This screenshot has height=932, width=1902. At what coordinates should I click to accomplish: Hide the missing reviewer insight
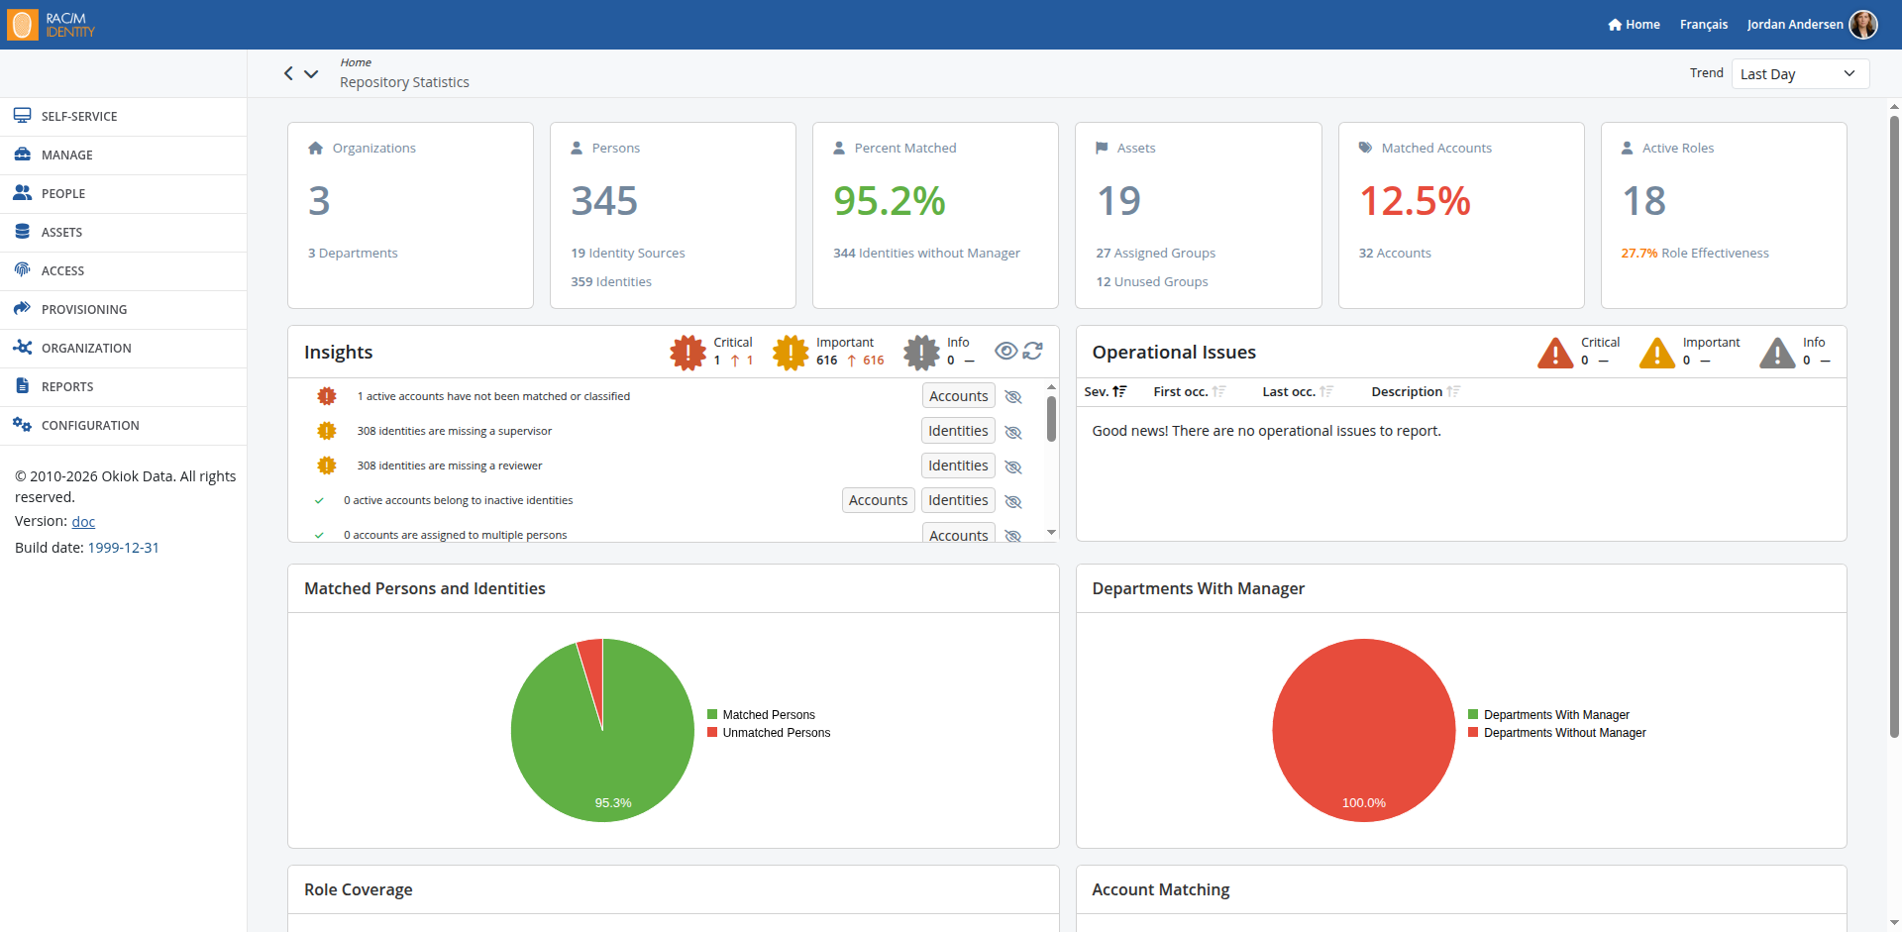point(1013,466)
